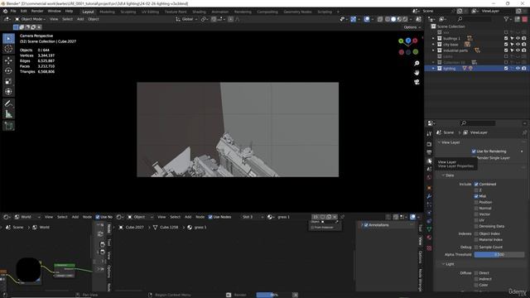Open the File menu
The width and height of the screenshot is (530, 298).
pyautogui.click(x=13, y=11)
